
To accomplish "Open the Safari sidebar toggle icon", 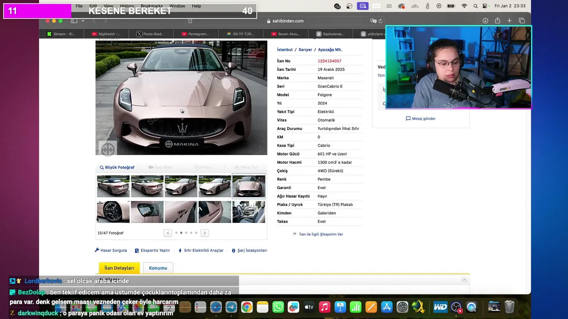I will point(74,21).
